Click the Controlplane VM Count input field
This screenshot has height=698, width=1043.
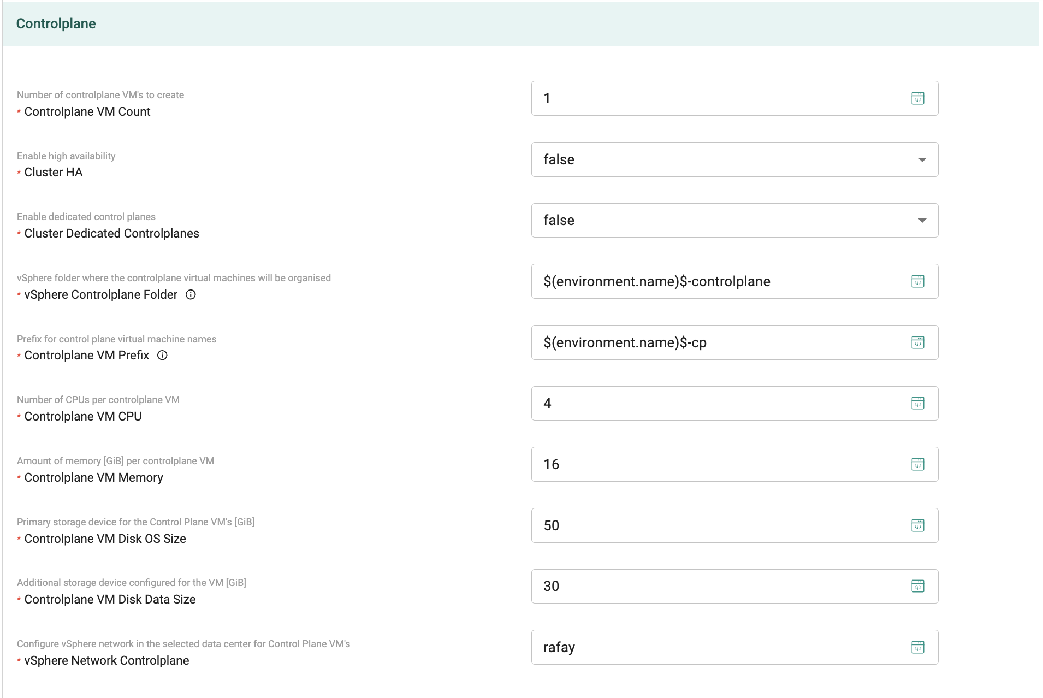click(x=734, y=98)
